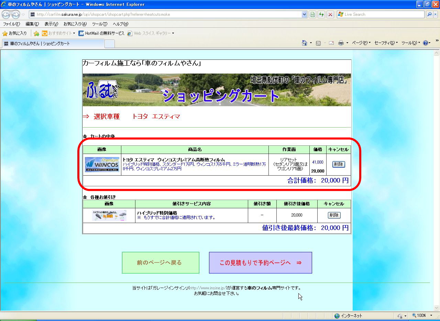The image size is (440, 321).
Task: Open the zoom level dropdown arrow
Action: pyautogui.click(x=431, y=316)
